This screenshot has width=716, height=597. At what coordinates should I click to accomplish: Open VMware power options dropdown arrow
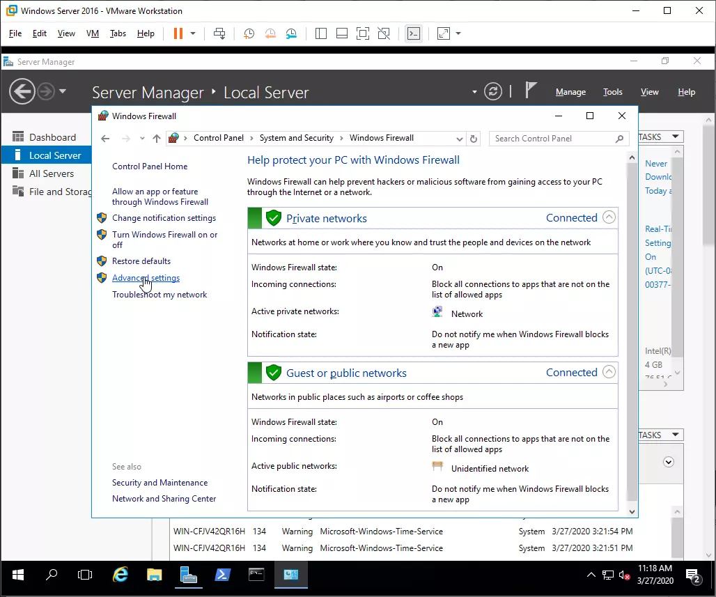click(x=193, y=33)
